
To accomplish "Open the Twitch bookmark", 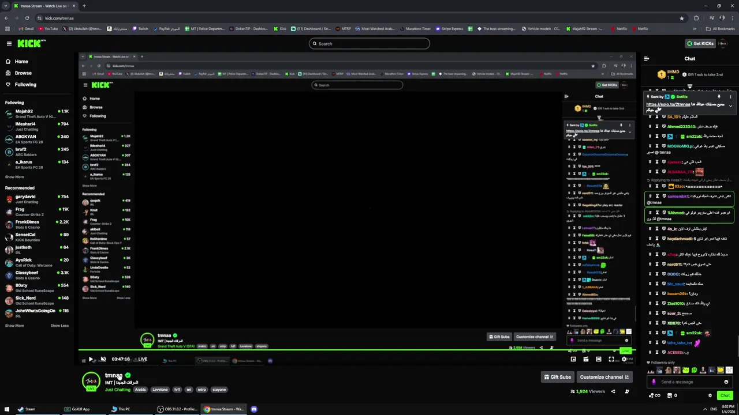I will coord(140,29).
